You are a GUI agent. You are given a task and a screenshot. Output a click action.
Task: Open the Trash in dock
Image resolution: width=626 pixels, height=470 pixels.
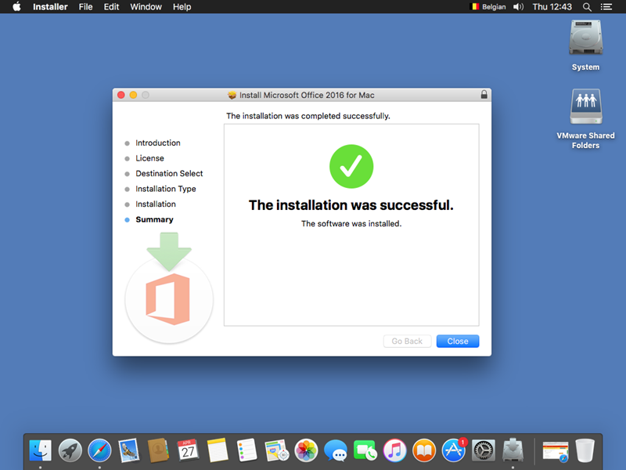point(585,450)
